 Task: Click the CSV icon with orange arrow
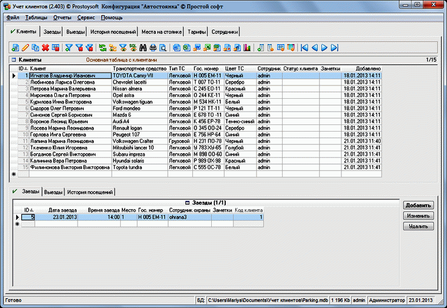pyautogui.click(x=217, y=47)
